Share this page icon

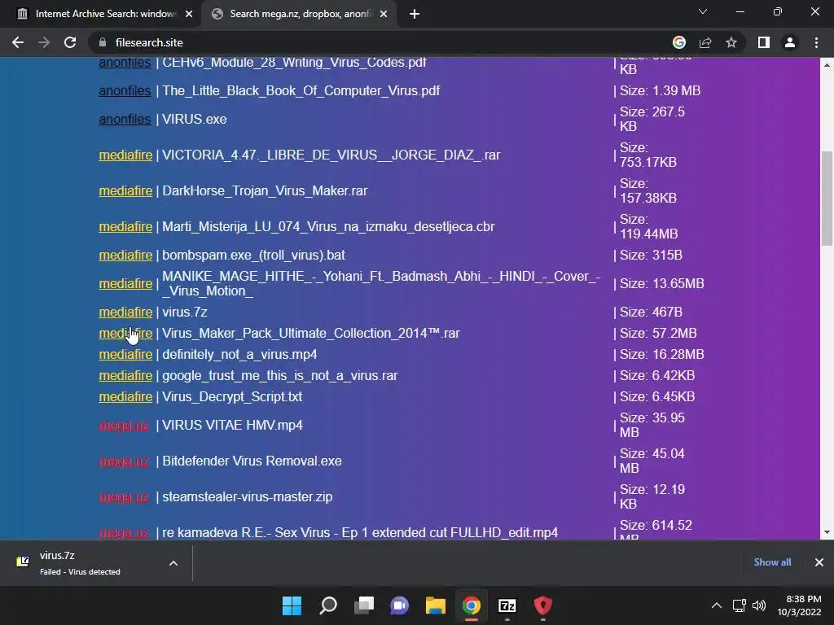[x=705, y=42]
